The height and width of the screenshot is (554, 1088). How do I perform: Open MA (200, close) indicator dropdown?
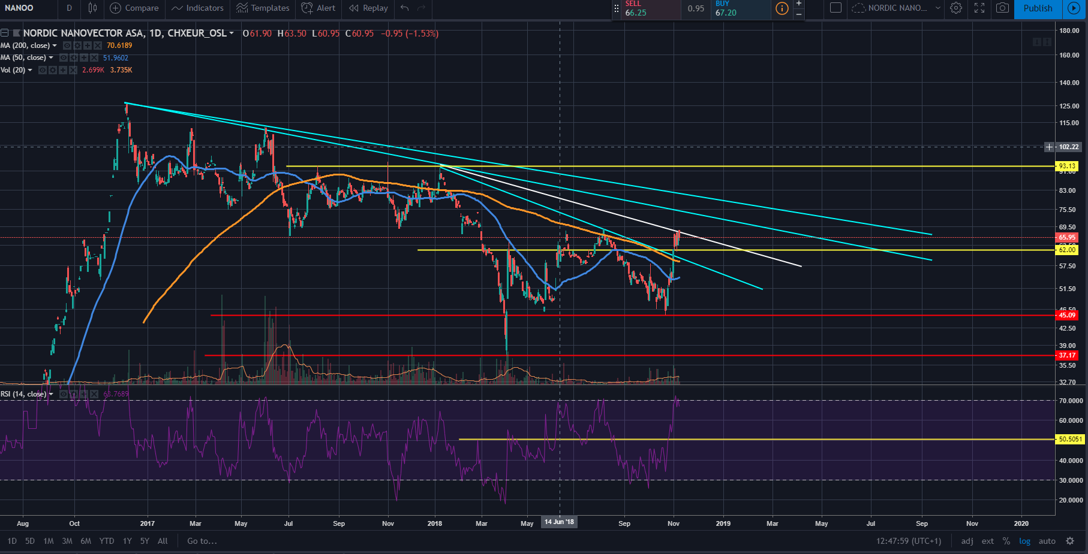coord(55,46)
